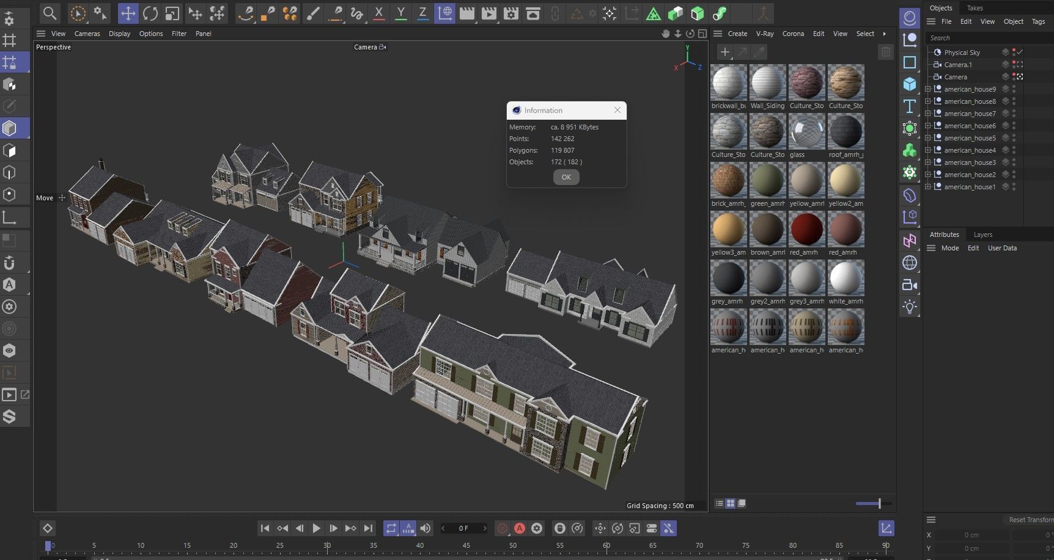Select the Text spline tool icon
Viewport: 1054px width, 560px height.
(910, 106)
